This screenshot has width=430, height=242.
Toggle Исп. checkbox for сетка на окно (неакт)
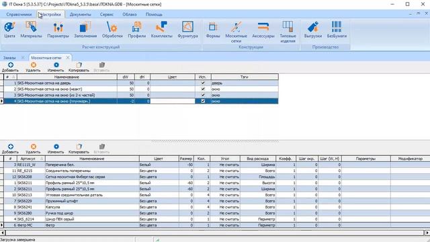203,89
